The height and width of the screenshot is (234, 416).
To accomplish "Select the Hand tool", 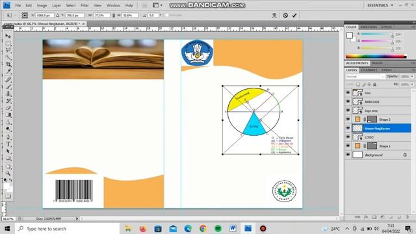I will pos(8,166).
